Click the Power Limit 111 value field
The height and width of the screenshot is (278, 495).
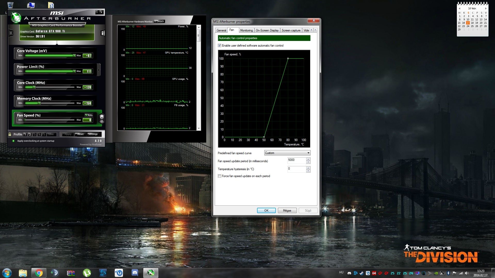pos(87,71)
